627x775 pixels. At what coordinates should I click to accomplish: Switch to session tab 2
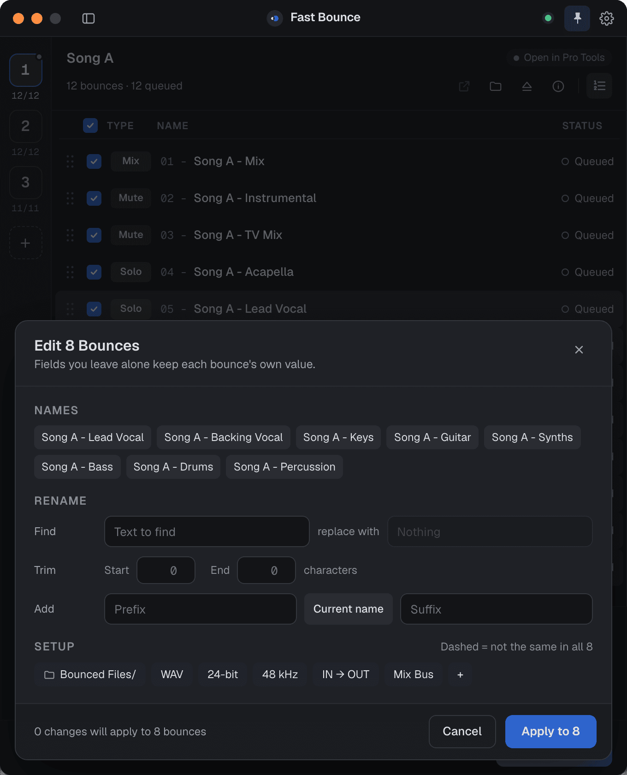pos(26,126)
